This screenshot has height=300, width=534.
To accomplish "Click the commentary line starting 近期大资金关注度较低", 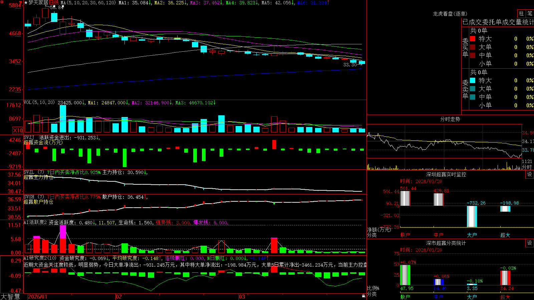I will 195,265.
